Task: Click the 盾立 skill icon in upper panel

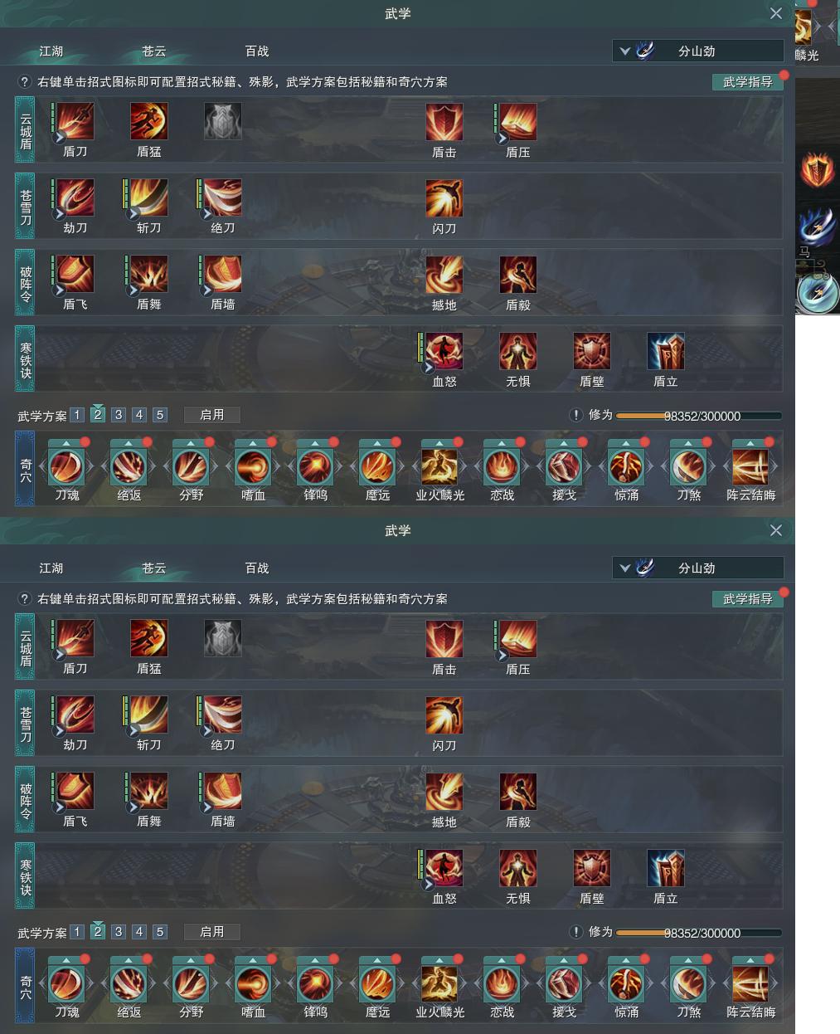Action: pos(666,350)
